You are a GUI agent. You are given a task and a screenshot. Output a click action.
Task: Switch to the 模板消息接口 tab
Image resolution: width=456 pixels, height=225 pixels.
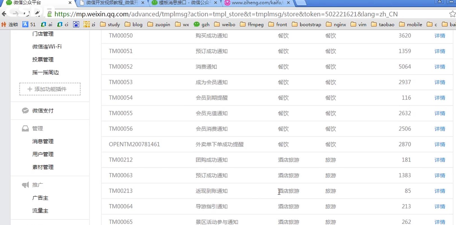pyautogui.click(x=184, y=3)
